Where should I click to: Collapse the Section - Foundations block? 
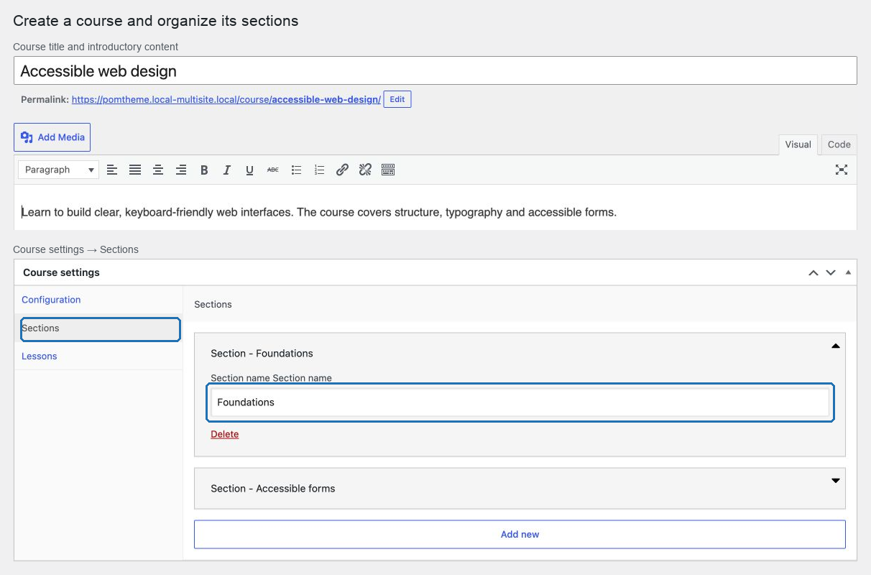836,346
